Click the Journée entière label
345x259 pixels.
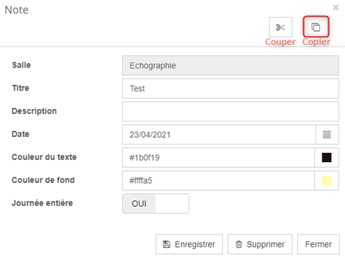click(42, 203)
